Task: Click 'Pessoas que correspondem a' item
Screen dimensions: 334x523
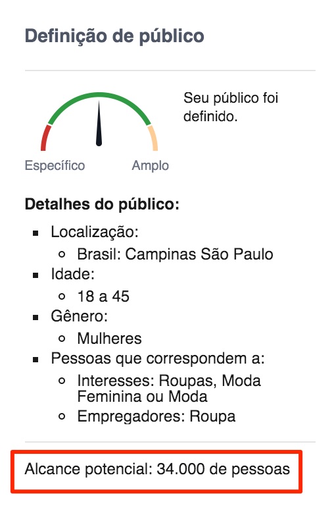Action: 158,358
